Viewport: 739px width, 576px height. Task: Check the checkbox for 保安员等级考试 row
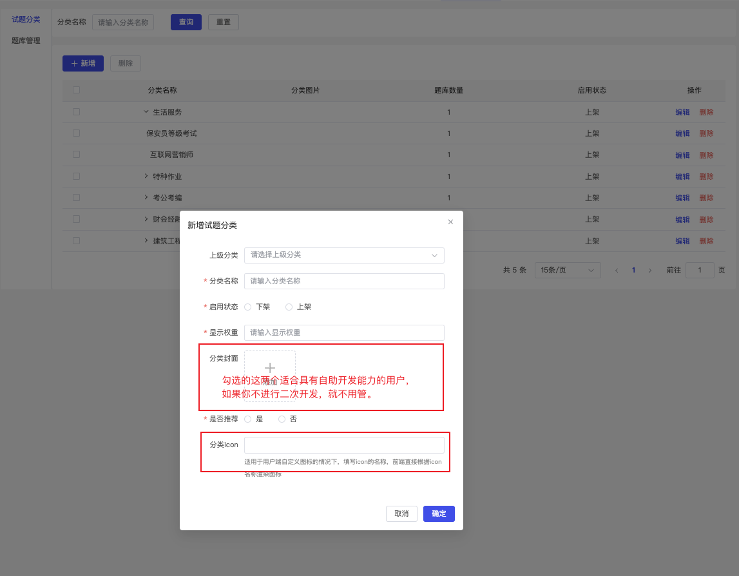point(76,133)
